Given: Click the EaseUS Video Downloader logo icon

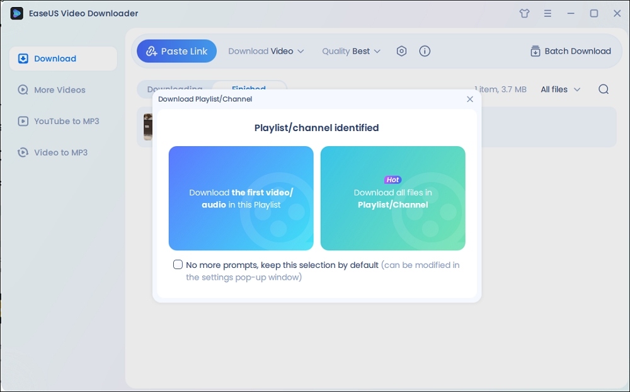Looking at the screenshot, I should (x=16, y=13).
